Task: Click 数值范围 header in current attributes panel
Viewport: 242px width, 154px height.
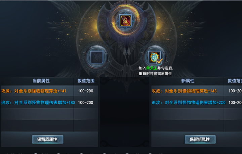Action: [x=86, y=81]
